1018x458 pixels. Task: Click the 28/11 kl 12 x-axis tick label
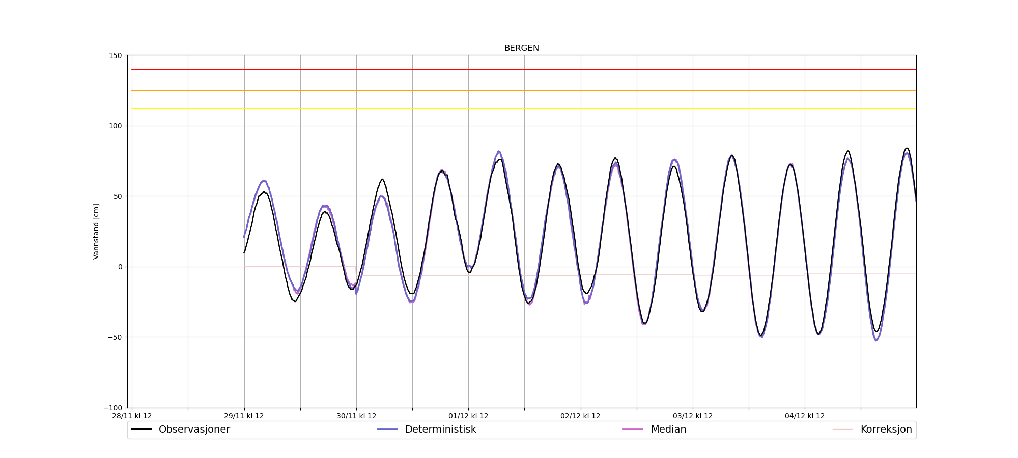pyautogui.click(x=132, y=416)
